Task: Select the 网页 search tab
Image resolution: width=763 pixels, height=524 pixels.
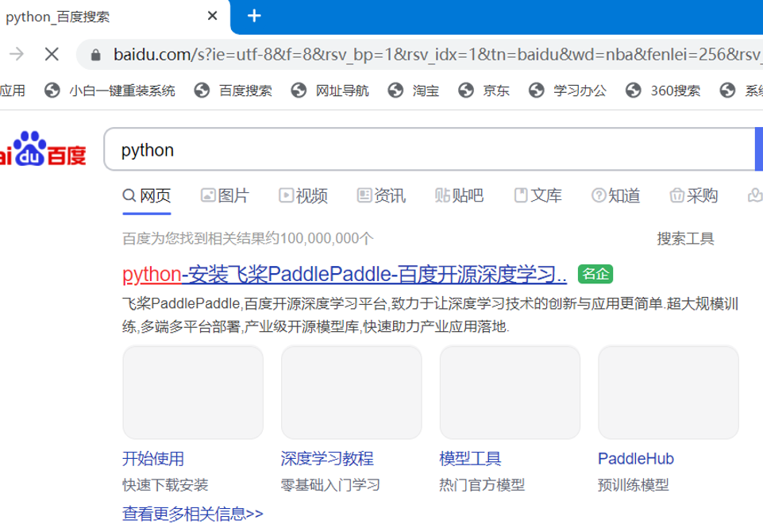Action: tap(146, 195)
